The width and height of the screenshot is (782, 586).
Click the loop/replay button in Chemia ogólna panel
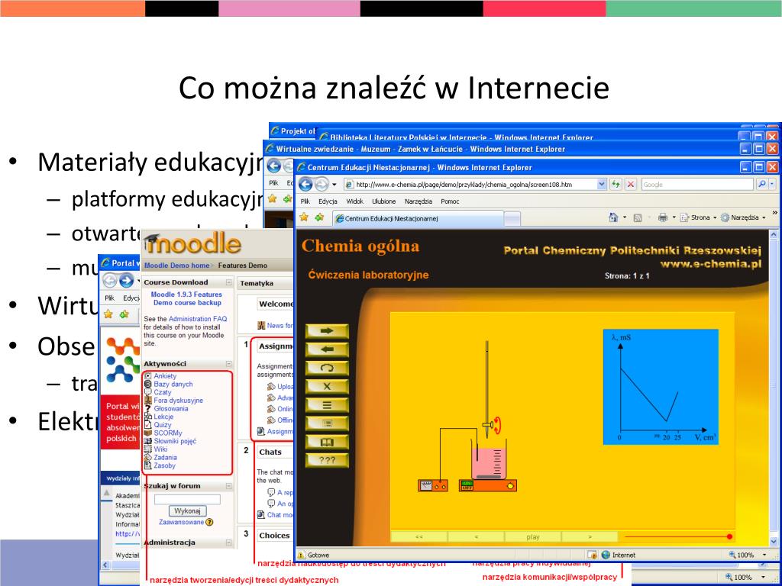coord(327,368)
